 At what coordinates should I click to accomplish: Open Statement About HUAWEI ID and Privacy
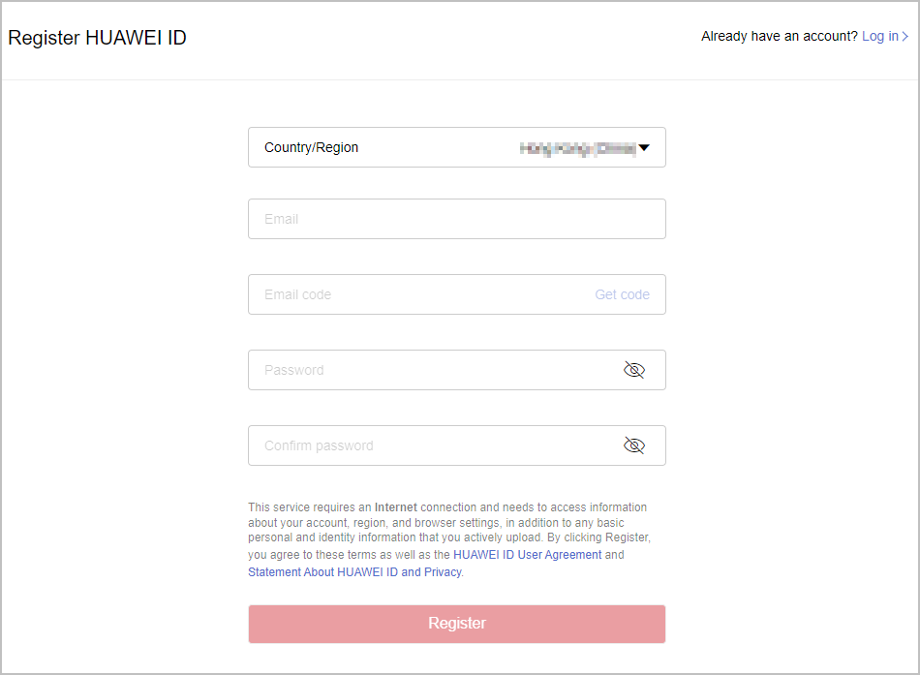[x=354, y=572]
